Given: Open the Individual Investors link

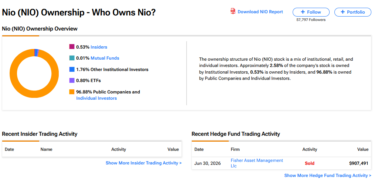Looking at the screenshot, I should [x=96, y=98].
